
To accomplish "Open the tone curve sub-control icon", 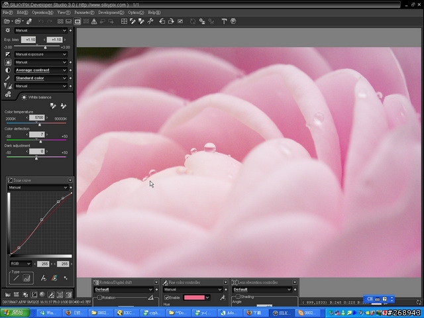I will [34, 294].
